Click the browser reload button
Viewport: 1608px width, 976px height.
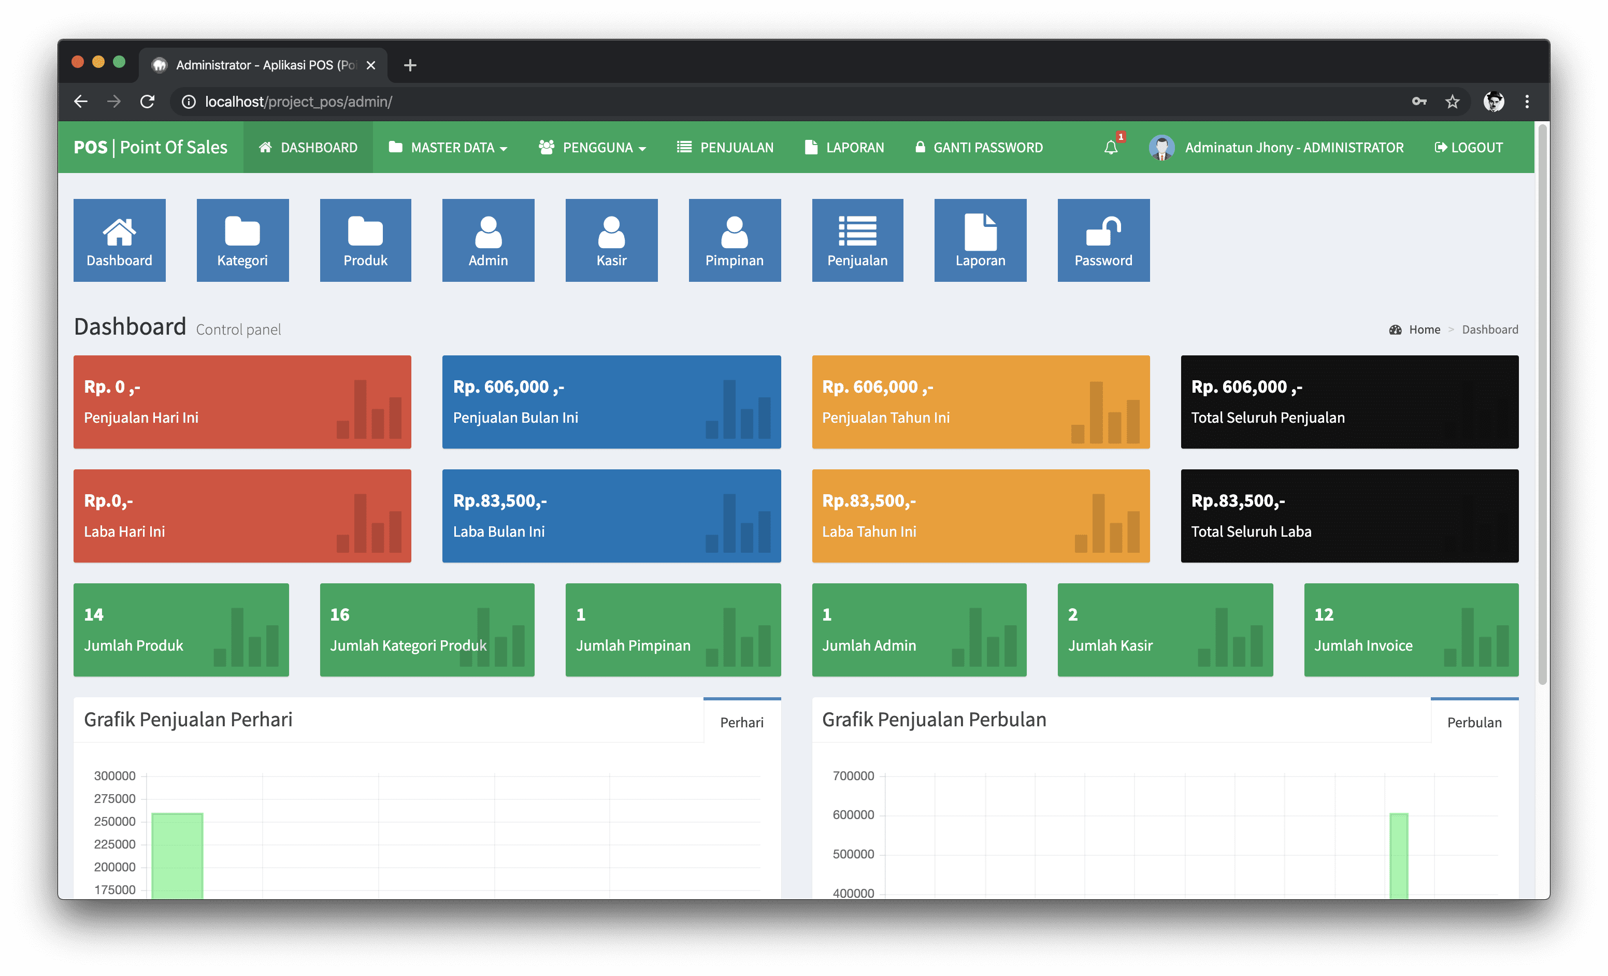(x=148, y=102)
